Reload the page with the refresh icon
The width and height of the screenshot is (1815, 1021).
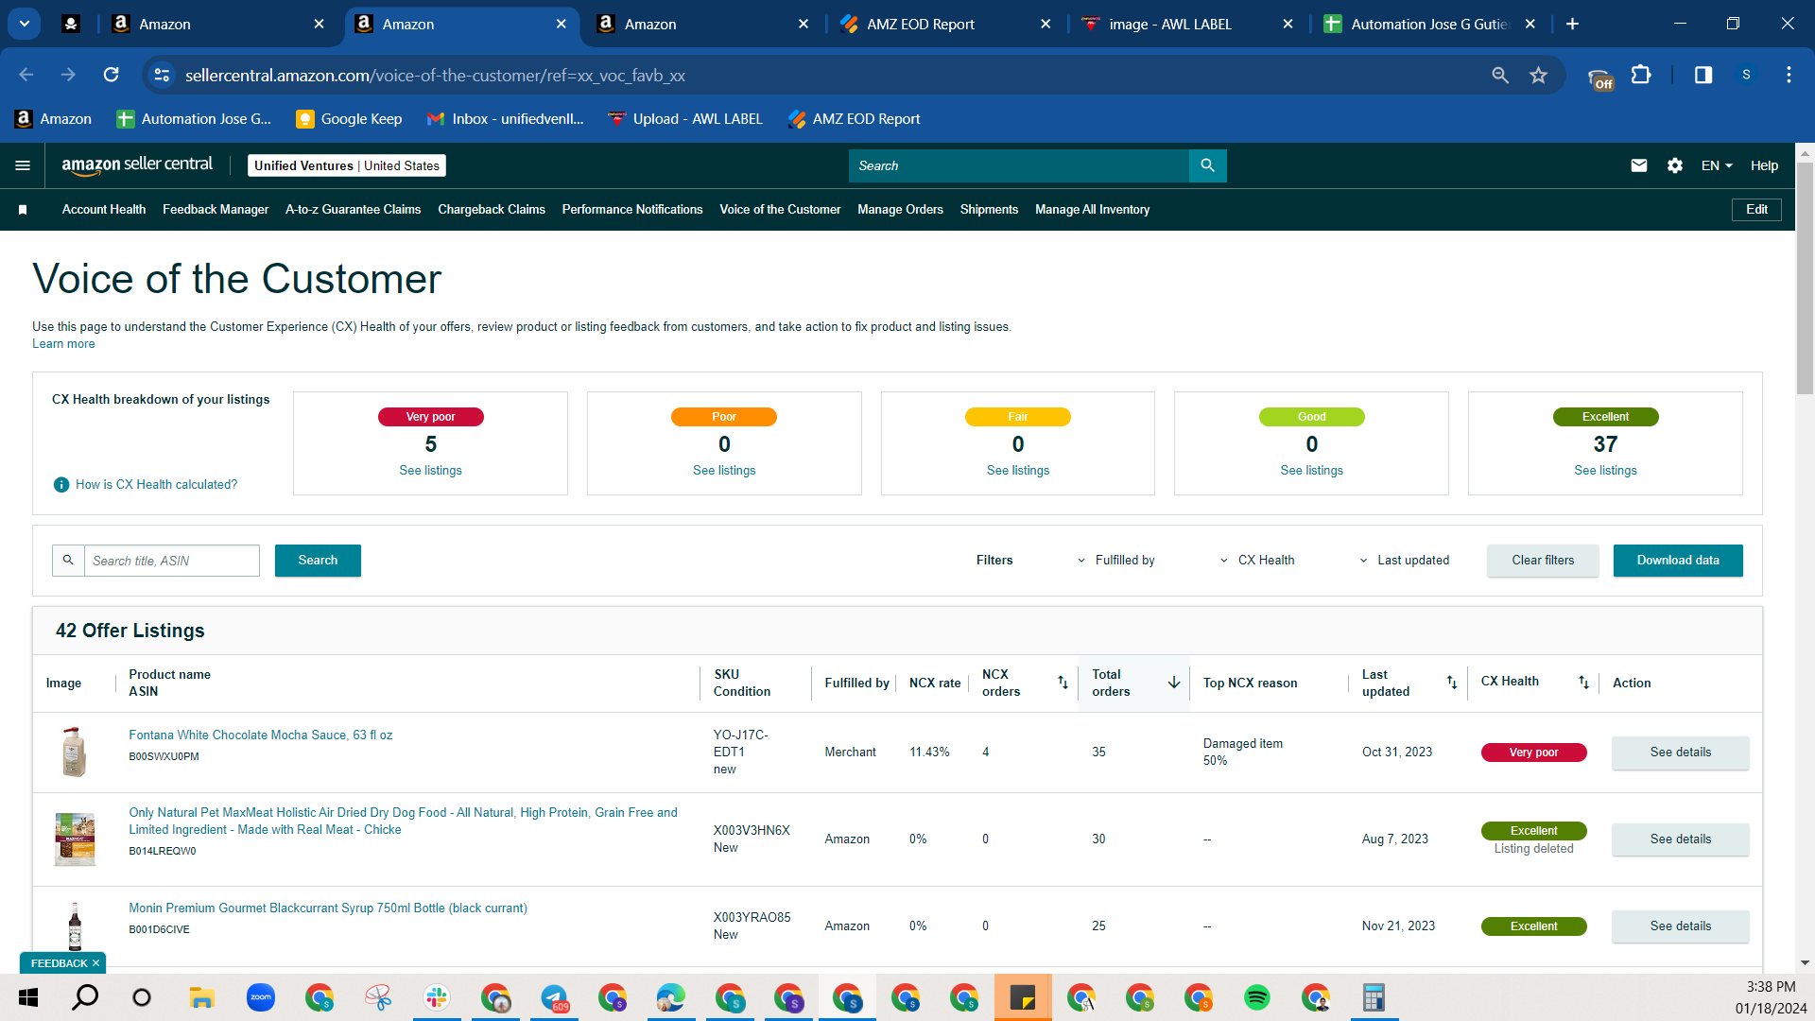pos(111,75)
